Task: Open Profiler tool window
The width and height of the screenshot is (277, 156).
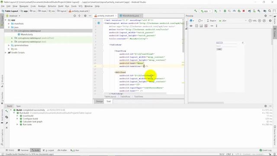Action: pos(62,150)
